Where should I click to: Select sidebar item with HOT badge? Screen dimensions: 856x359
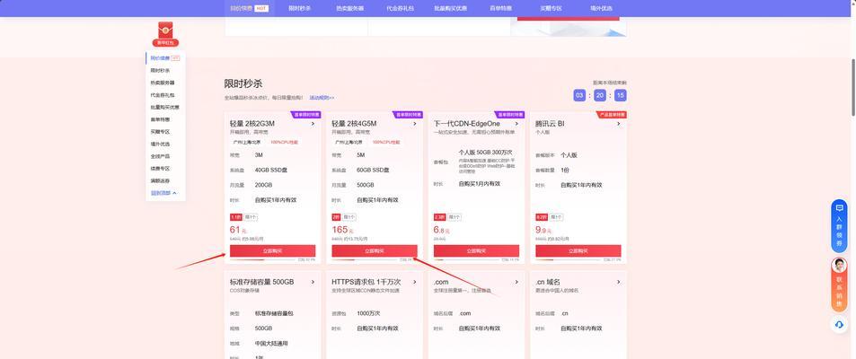click(x=165, y=57)
